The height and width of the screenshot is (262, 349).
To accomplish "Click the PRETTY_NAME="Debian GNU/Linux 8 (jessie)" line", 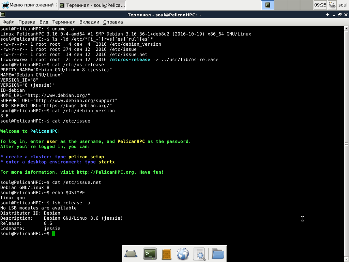I will pyautogui.click(x=56, y=70).
